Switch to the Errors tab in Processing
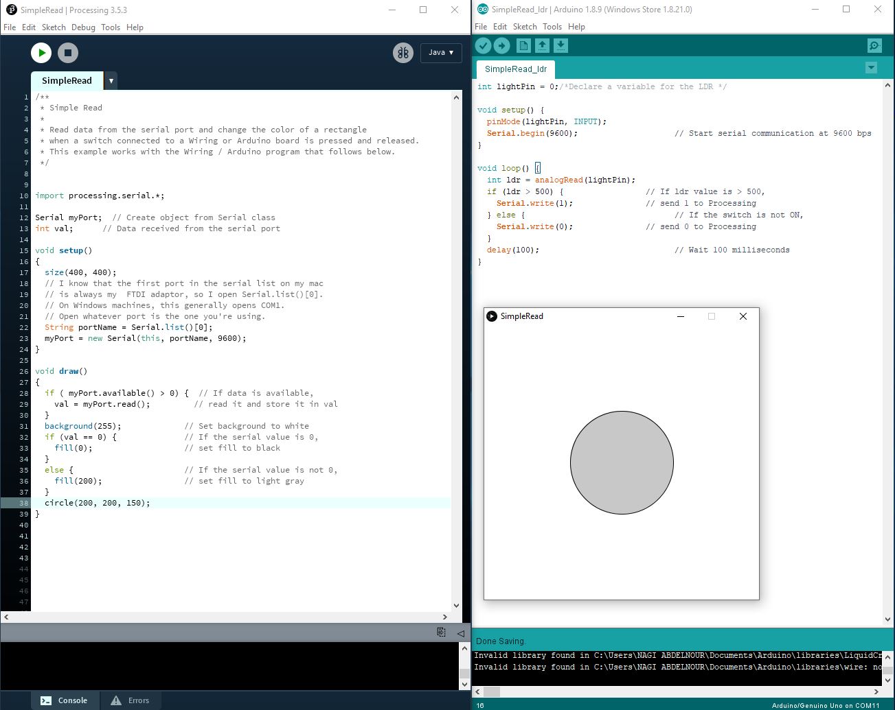Image resolution: width=895 pixels, height=710 pixels. [131, 700]
